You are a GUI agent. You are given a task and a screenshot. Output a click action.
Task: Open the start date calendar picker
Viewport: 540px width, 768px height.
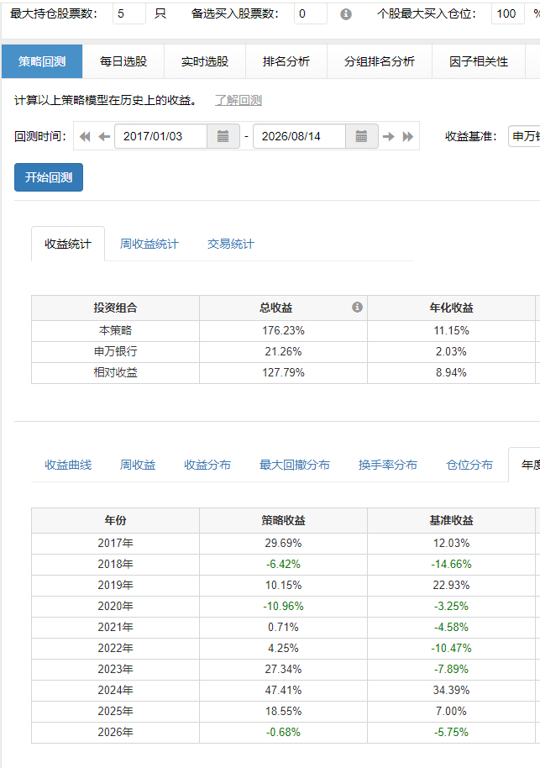pos(223,136)
